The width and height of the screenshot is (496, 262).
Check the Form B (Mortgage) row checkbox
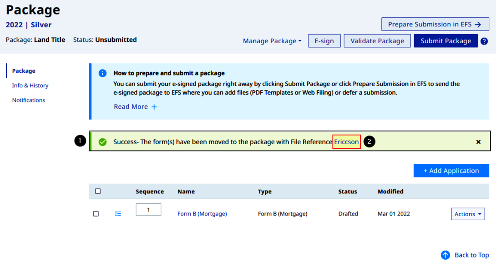click(96, 213)
